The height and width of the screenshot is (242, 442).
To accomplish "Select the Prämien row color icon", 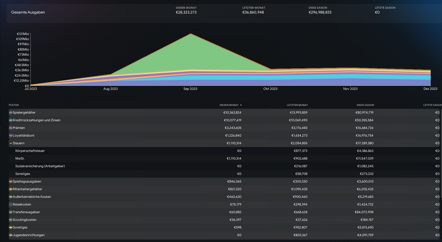I will [x=11, y=128].
